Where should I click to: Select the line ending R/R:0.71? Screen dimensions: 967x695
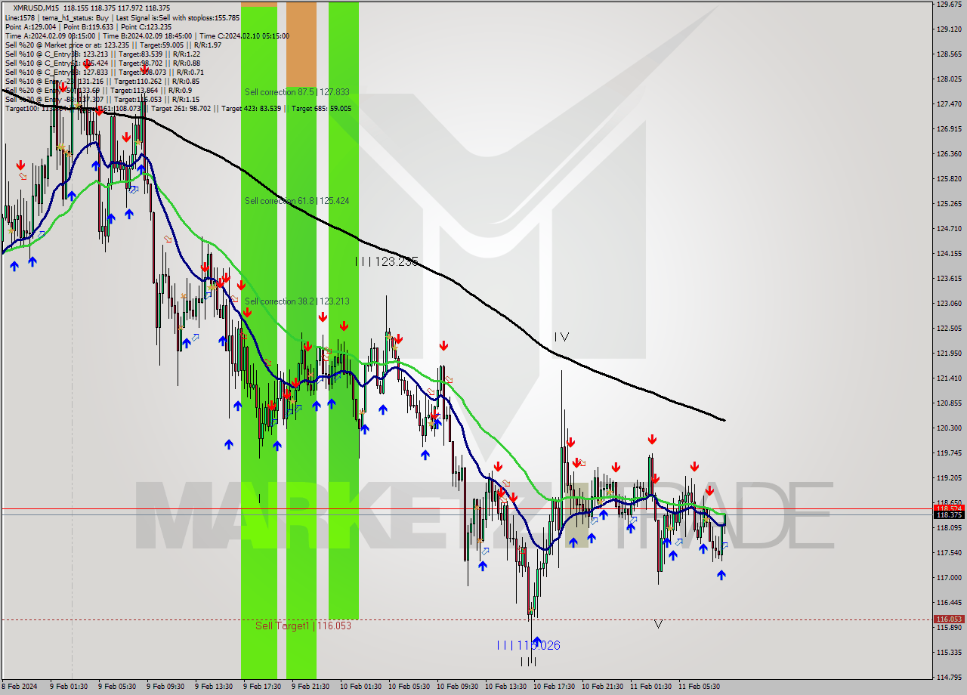pos(104,72)
